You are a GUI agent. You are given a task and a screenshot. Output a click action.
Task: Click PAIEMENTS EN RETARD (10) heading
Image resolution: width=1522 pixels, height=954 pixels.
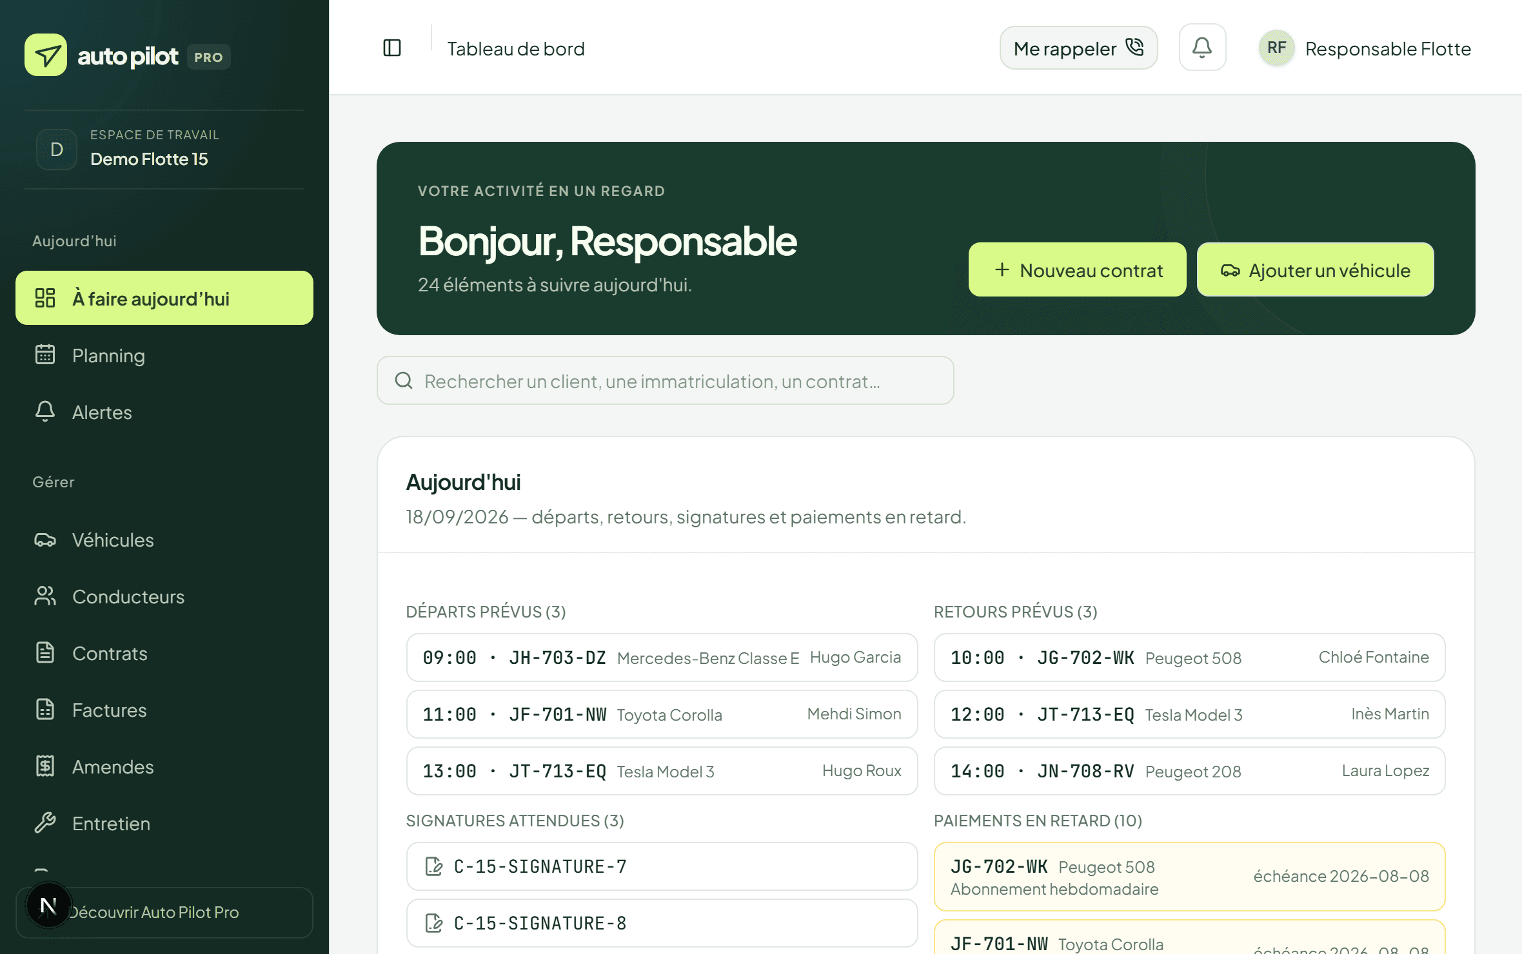point(1038,820)
